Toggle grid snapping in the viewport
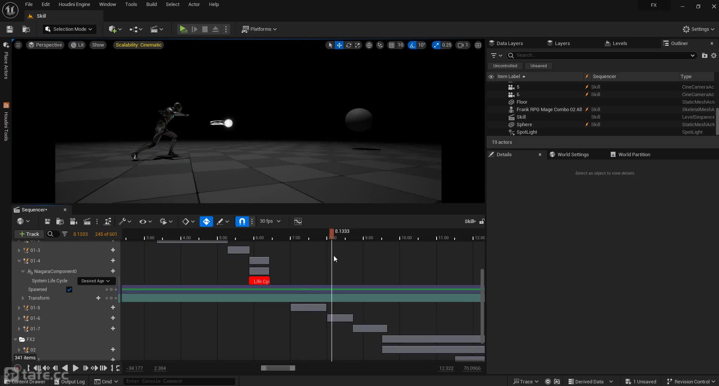This screenshot has width=719, height=386. (x=392, y=45)
